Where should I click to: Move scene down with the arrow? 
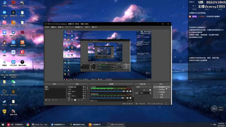coord(56,100)
